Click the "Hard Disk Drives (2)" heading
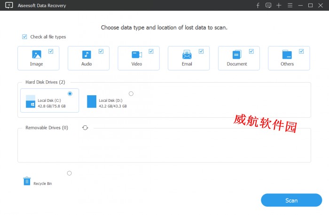Screen dimensions: 329x215 coord(45,82)
